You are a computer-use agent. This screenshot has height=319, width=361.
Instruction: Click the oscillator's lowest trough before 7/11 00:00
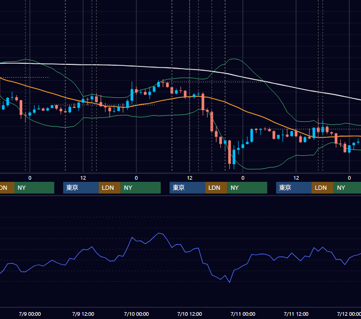coord(229,282)
